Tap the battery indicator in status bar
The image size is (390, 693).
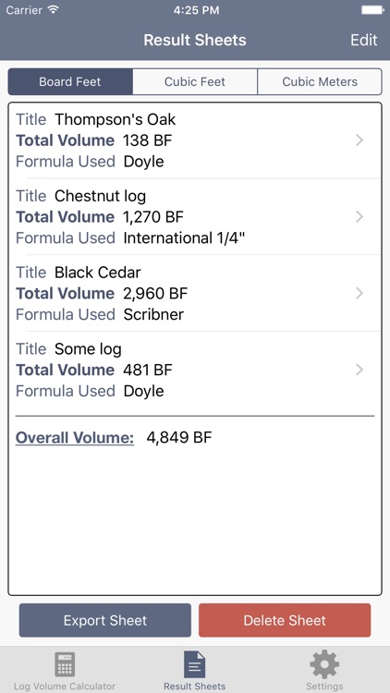[x=372, y=10]
